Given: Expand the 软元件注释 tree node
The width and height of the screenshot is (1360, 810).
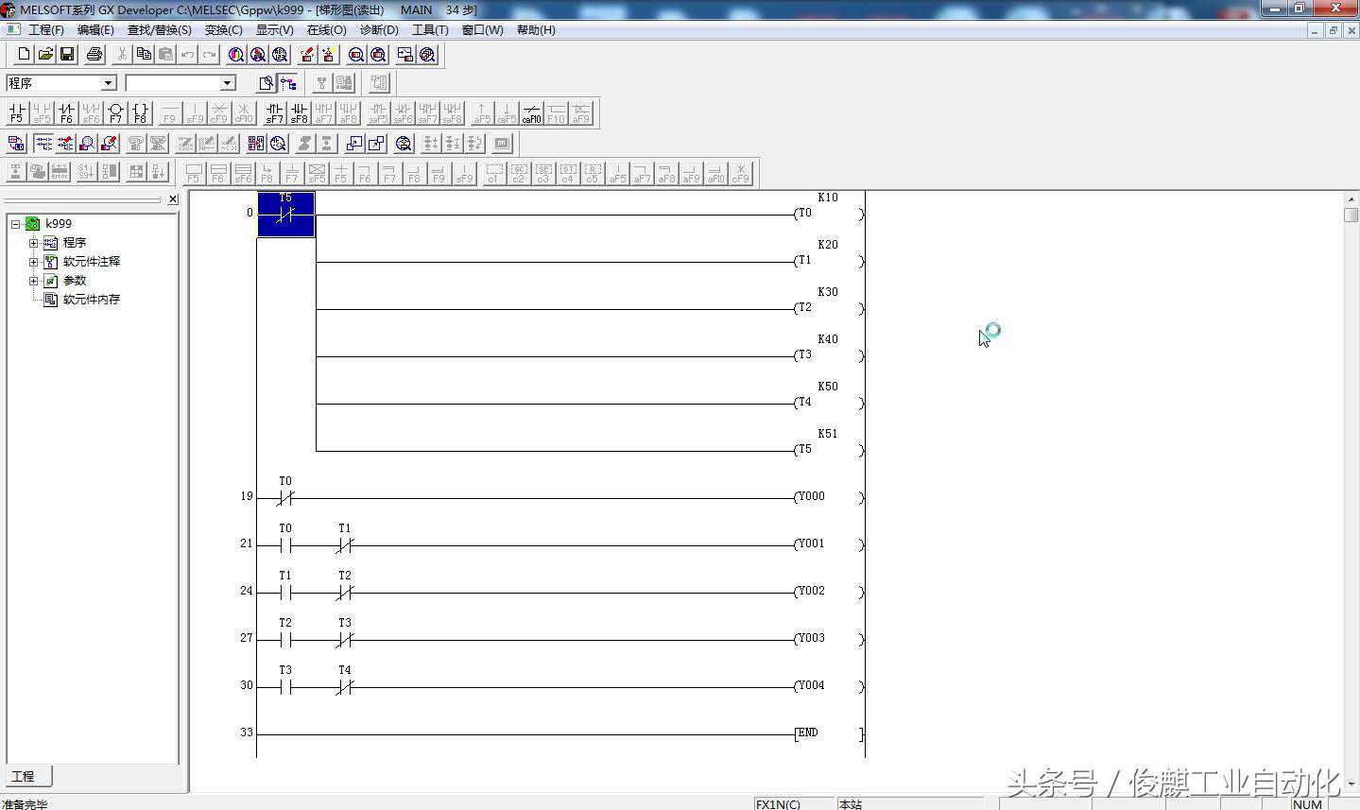Looking at the screenshot, I should pos(34,262).
